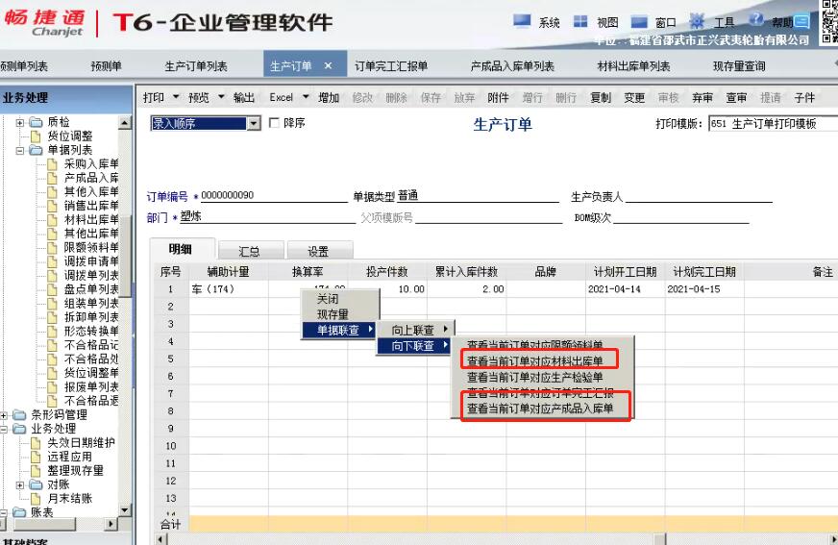838x545 pixels.
Task: Click the 订单编号 input field
Action: [x=274, y=195]
